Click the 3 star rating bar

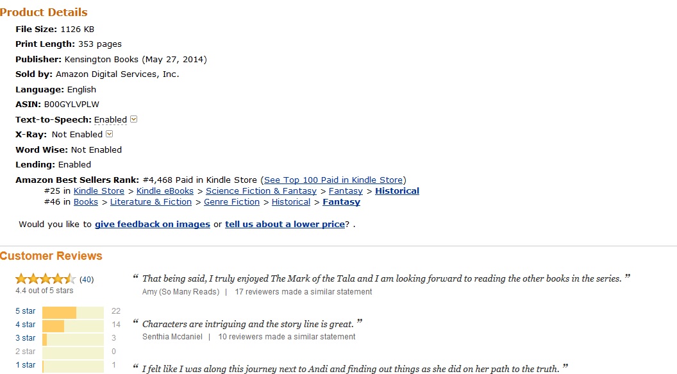[72, 338]
